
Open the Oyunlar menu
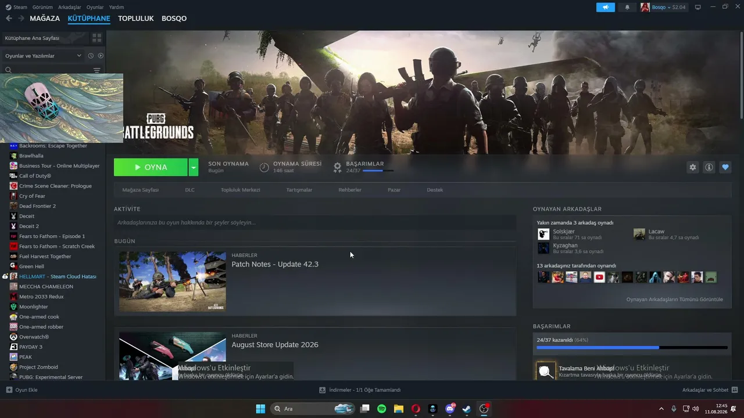point(95,7)
